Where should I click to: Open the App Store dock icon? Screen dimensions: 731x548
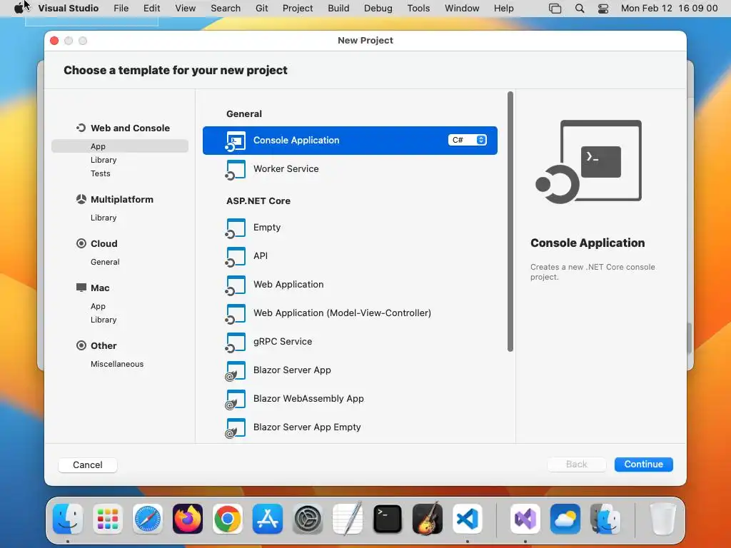[x=268, y=519]
